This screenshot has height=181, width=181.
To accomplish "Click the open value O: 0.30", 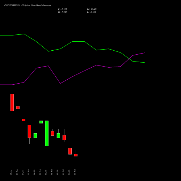I will [x=63, y=12].
